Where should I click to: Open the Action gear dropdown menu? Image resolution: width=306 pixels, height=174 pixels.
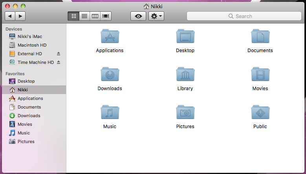coord(156,16)
